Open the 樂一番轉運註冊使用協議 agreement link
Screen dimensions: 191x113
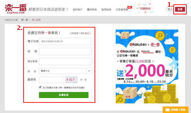pyautogui.click(x=71, y=88)
